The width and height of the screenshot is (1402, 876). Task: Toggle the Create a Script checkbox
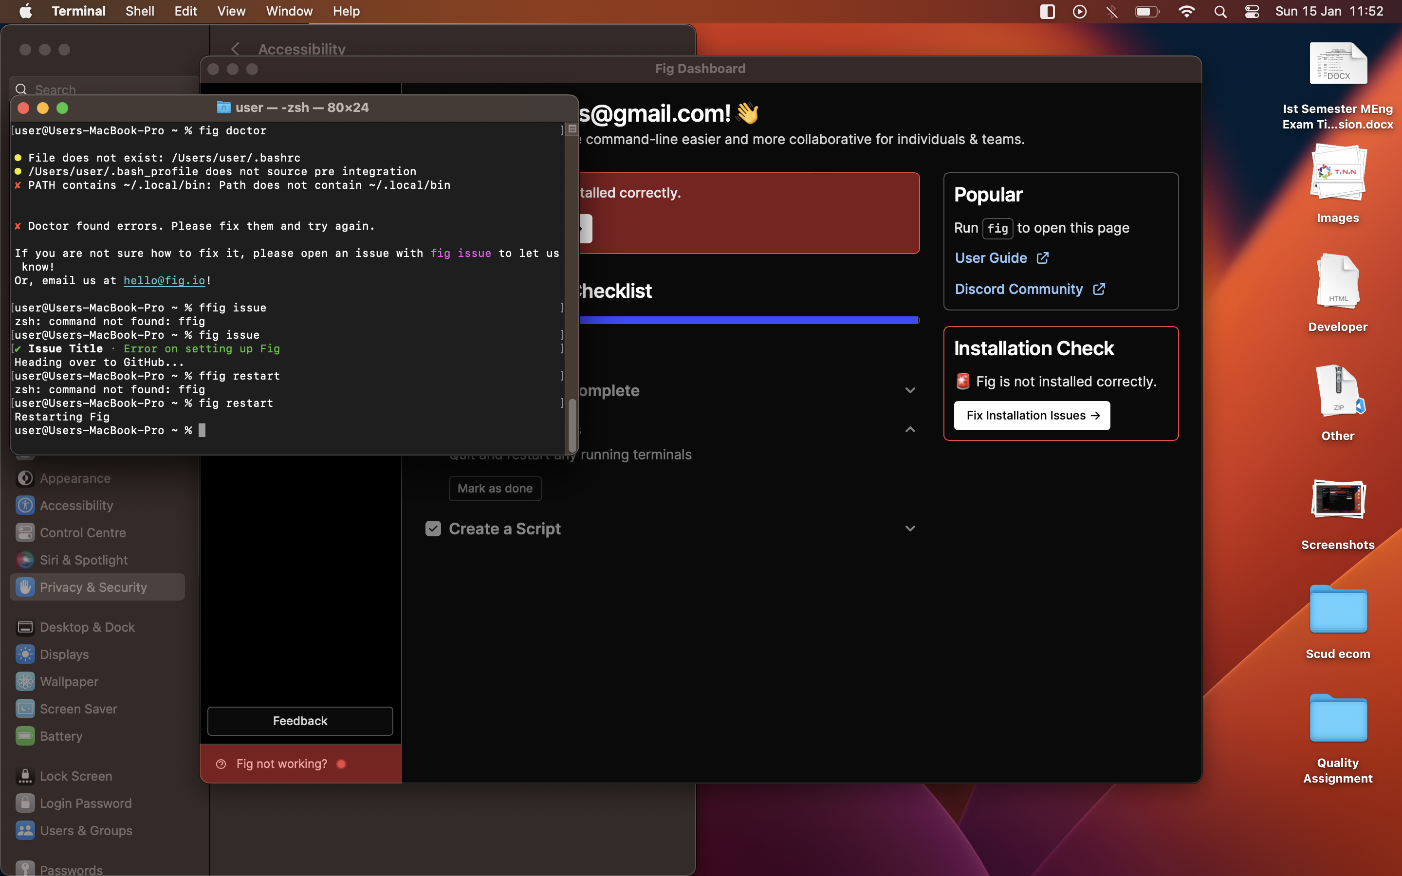click(x=433, y=529)
